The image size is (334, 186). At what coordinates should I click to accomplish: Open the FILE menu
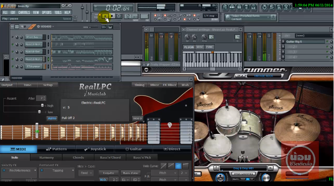(x=5, y=13)
